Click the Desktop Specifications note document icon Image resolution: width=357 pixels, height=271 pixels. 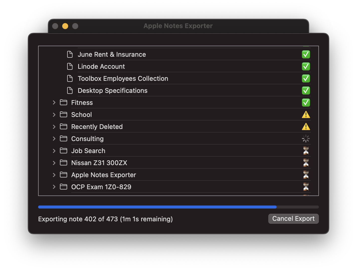pyautogui.click(x=70, y=91)
